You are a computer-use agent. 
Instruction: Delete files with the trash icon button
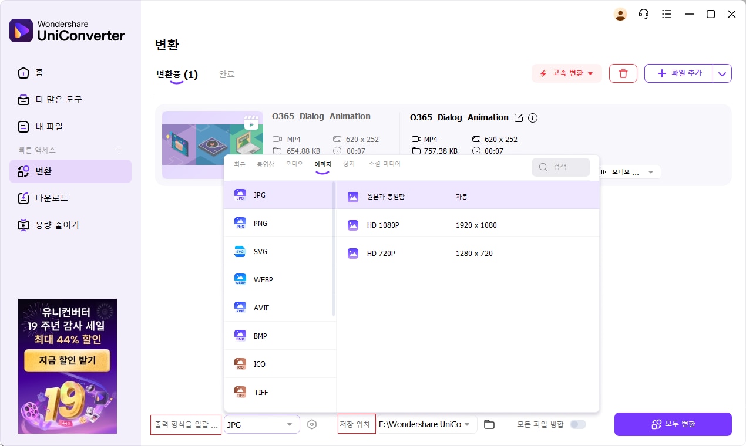[x=623, y=73]
